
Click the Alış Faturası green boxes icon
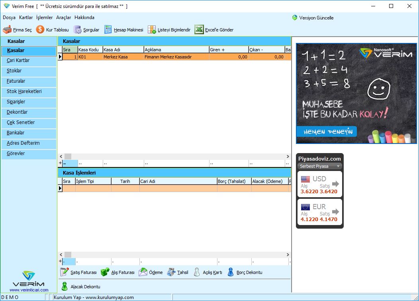pos(105,272)
